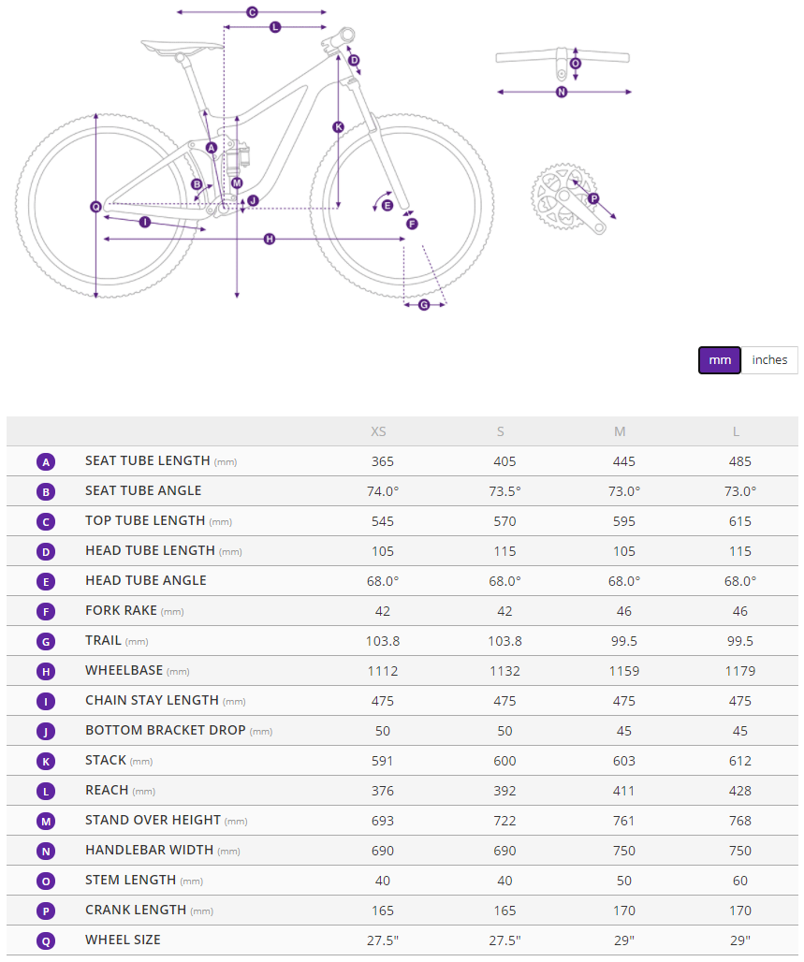Click the G icon next to Trail row
Image resolution: width=804 pixels, height=962 pixels.
46,641
